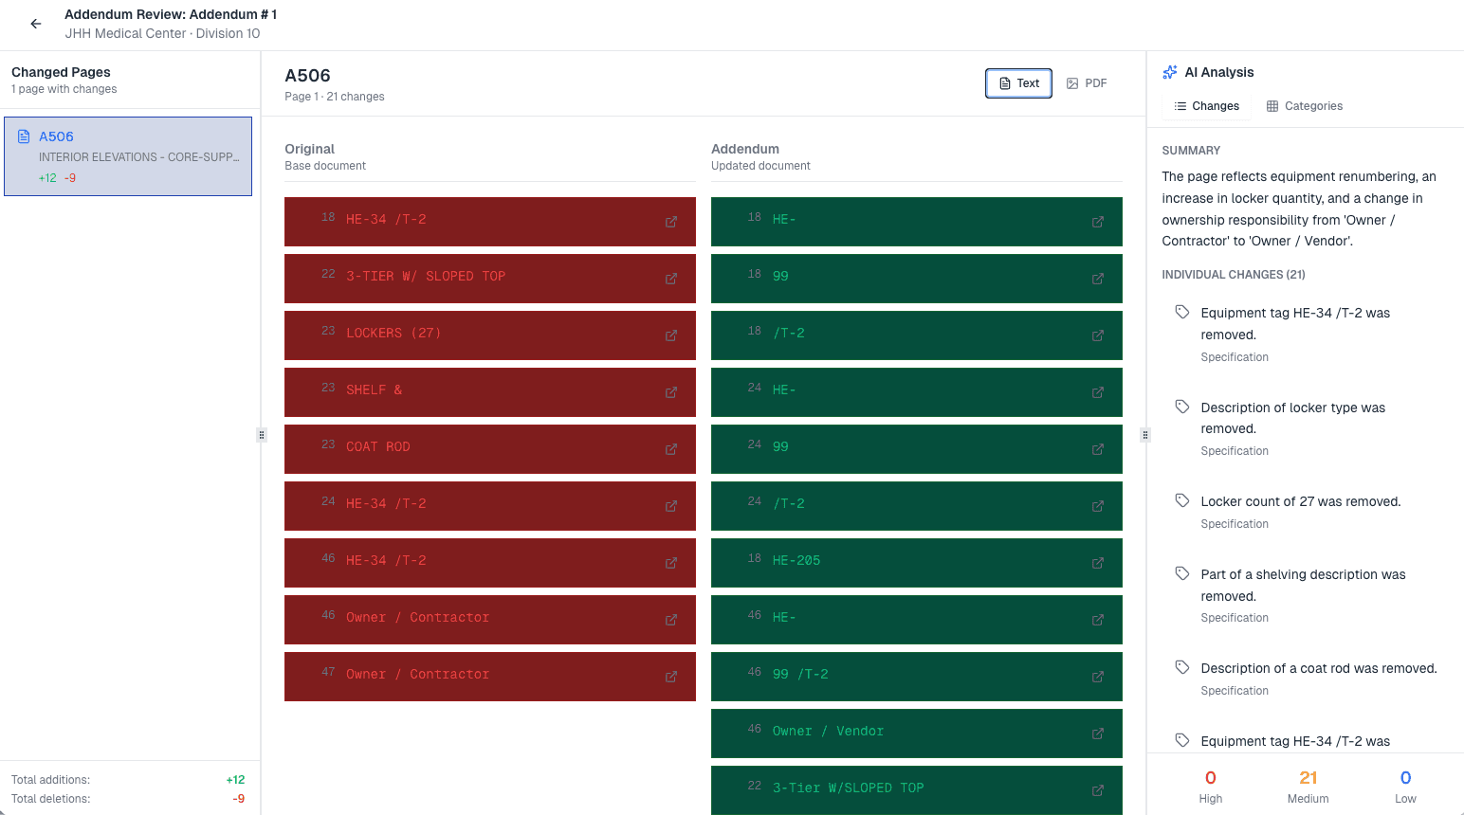
Task: Filter by High severity count
Action: (x=1210, y=786)
